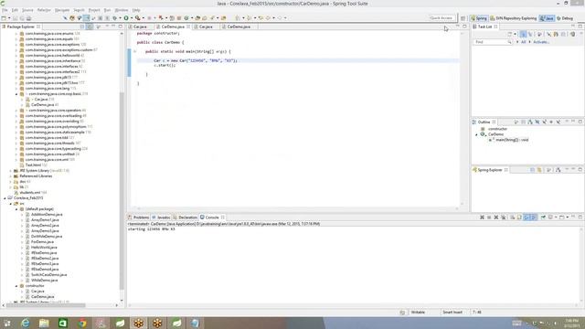Collapse CarDemo class in Outline
This screenshot has width=585, height=329.
(x=476, y=134)
